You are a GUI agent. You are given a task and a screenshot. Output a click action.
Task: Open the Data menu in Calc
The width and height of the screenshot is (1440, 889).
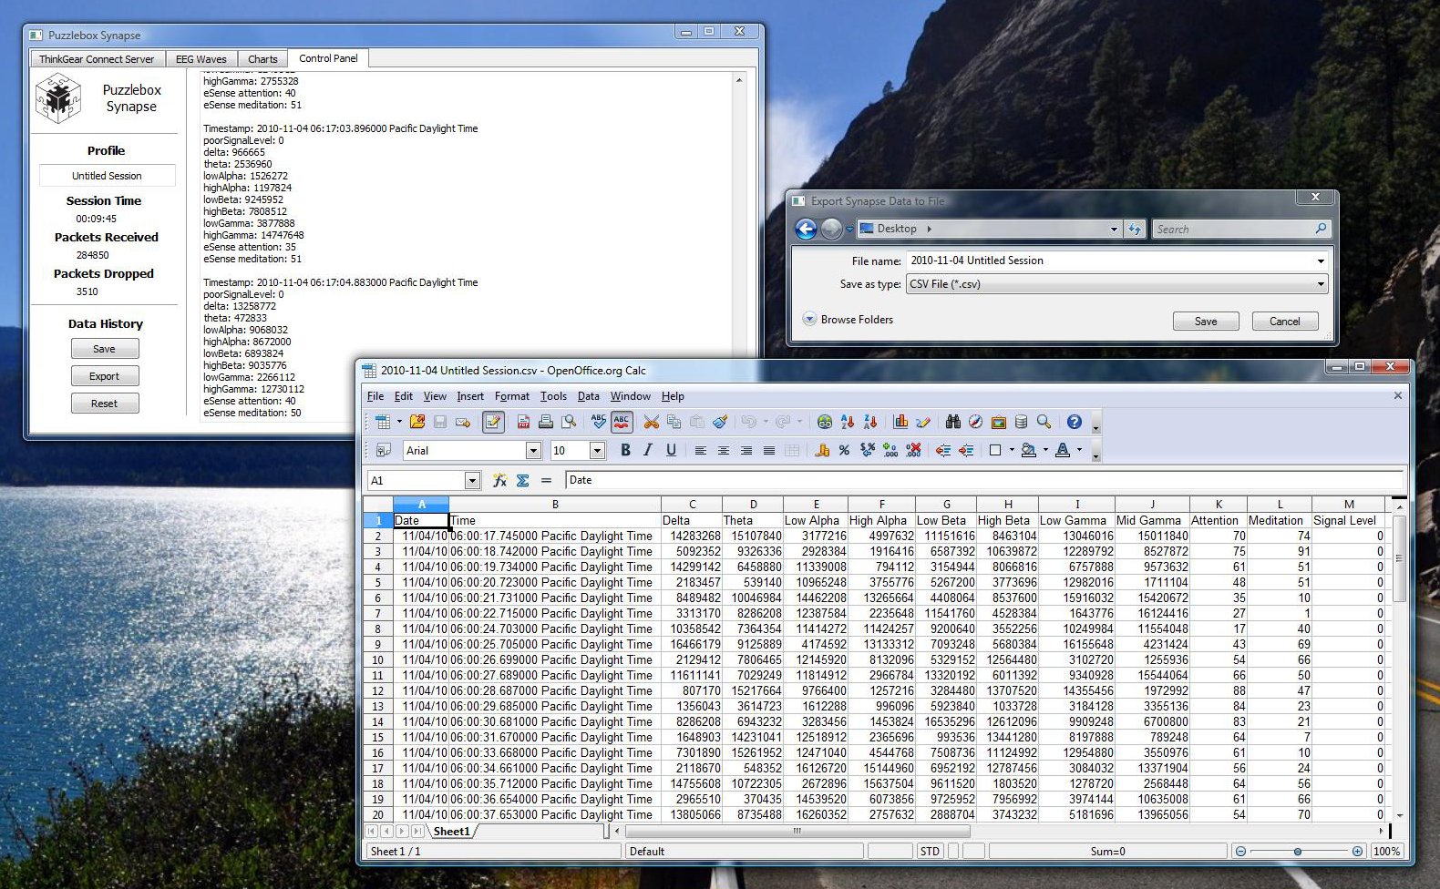pos(589,396)
